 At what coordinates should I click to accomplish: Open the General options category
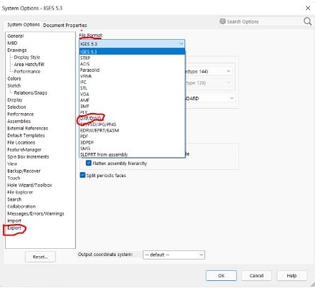pos(16,36)
